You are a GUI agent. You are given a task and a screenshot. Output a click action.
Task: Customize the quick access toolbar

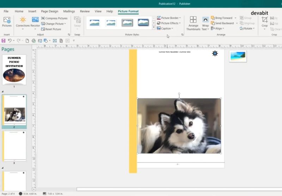point(74,41)
